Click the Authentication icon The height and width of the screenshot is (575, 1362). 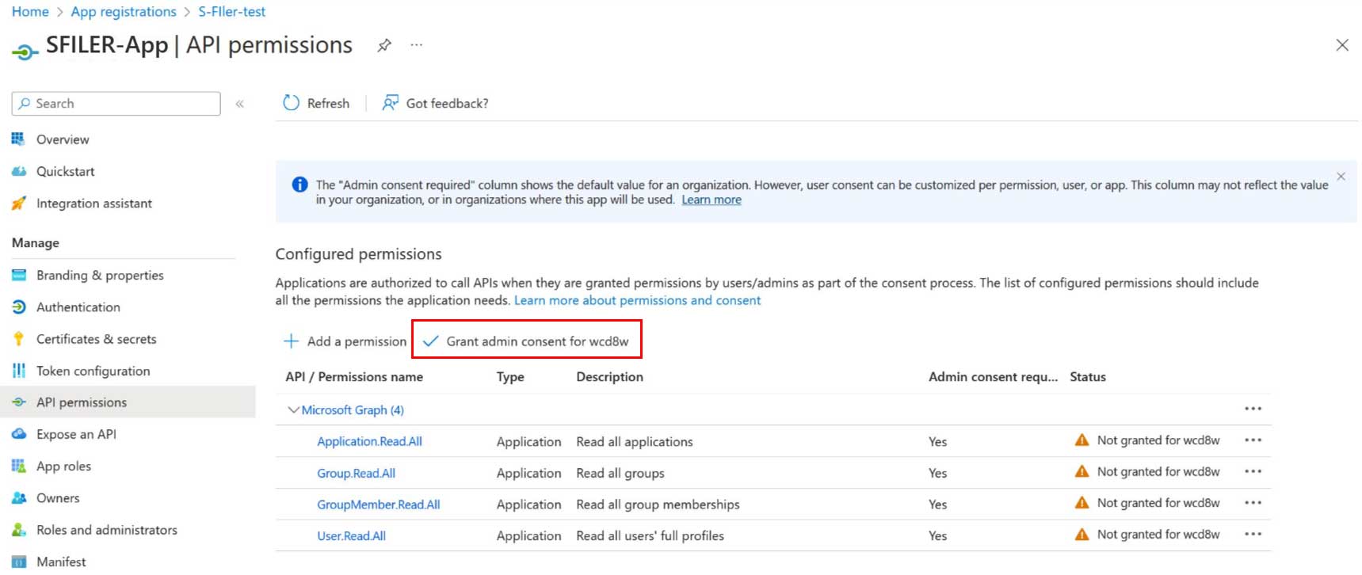18,307
